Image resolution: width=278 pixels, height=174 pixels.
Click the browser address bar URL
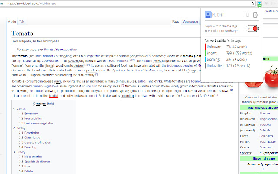pos(31,3)
